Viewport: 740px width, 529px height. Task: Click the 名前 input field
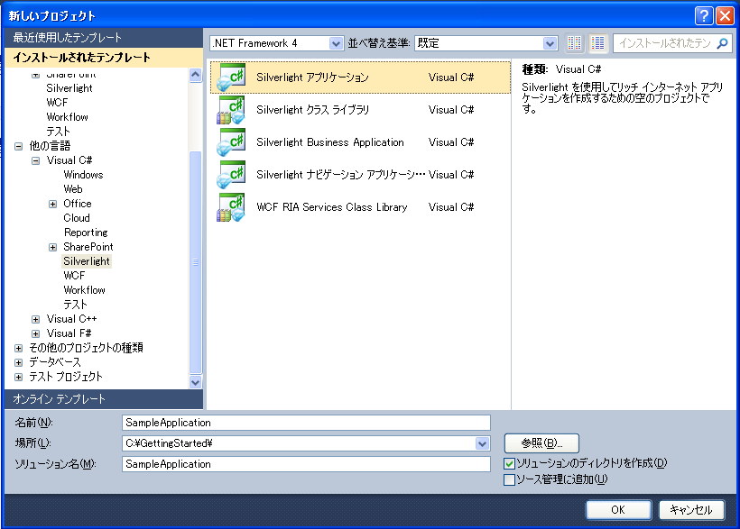coord(306,423)
